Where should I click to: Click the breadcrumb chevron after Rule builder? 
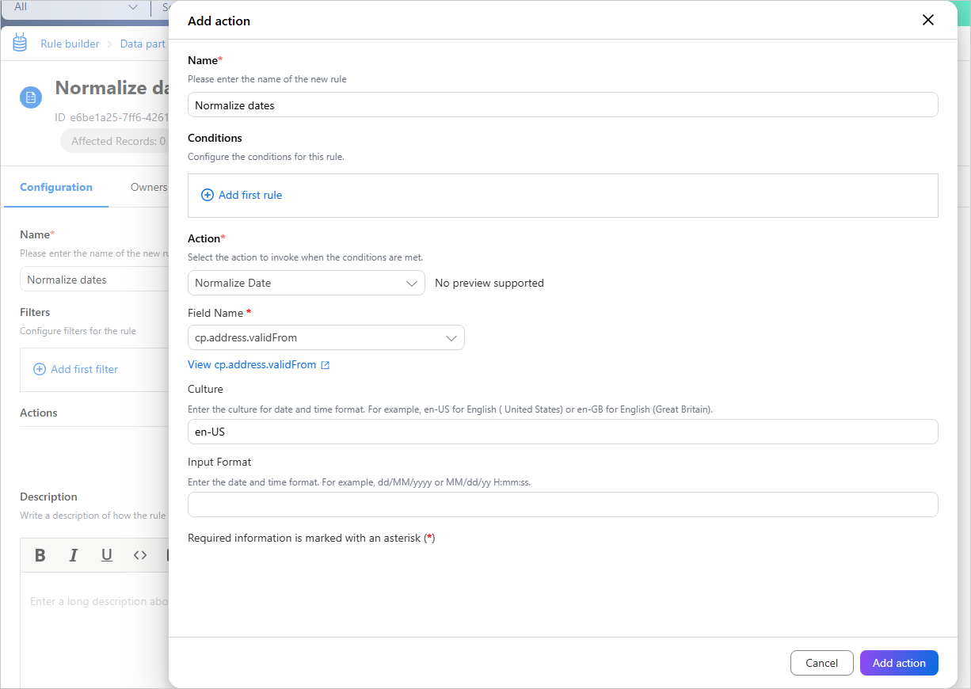[x=110, y=44]
